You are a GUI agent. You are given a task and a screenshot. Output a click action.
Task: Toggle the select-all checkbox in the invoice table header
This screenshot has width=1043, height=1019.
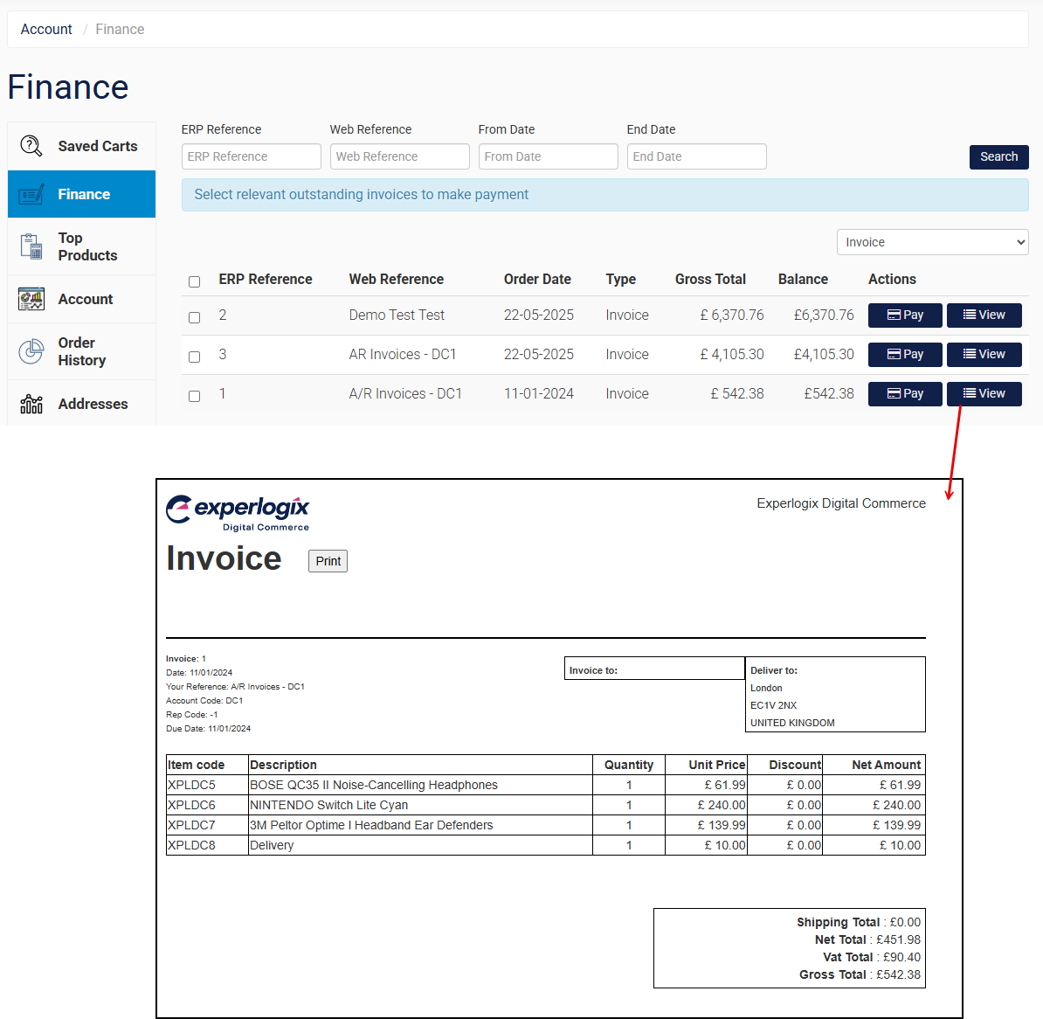point(194,281)
